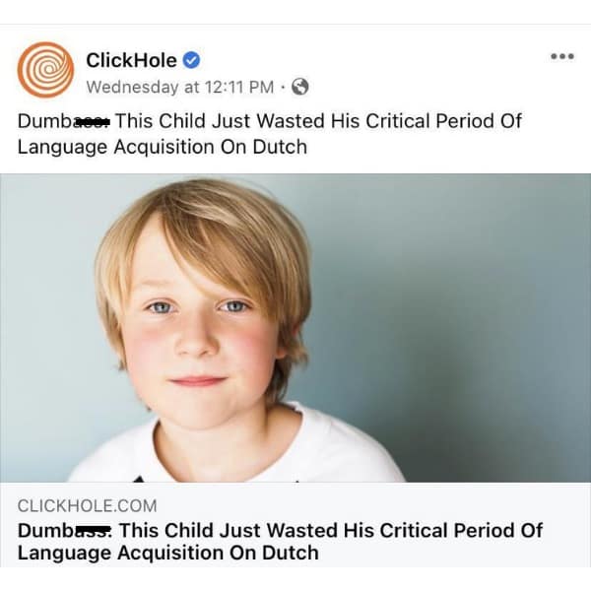This screenshot has height=591, width=591.
Task: Click the ClickHole orange spiral profile picture
Action: 44,71
